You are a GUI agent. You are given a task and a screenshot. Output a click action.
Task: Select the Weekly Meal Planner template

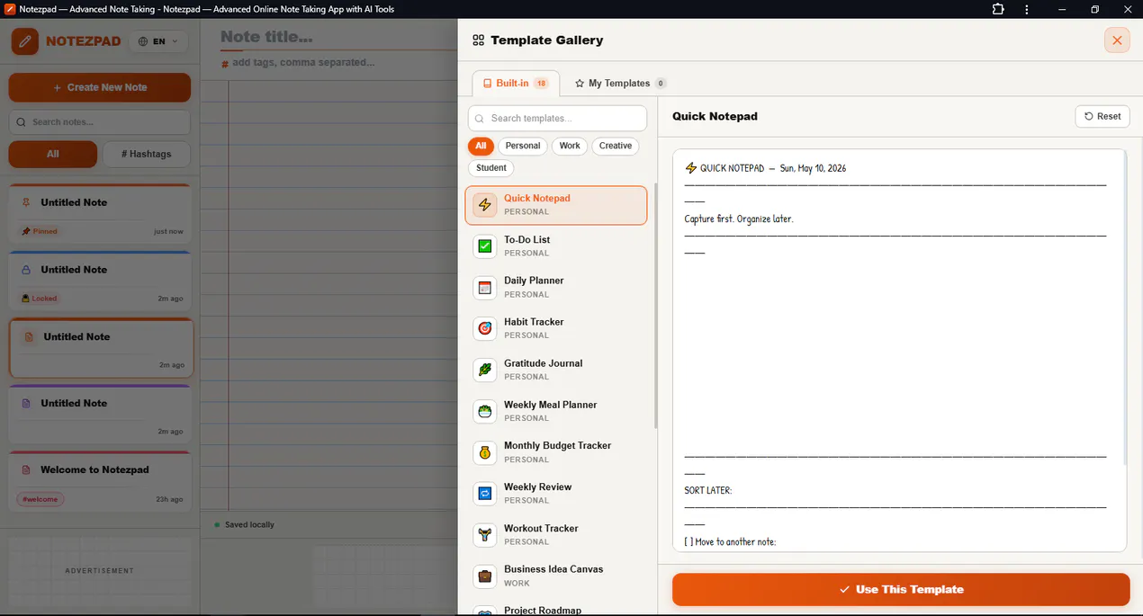point(556,411)
